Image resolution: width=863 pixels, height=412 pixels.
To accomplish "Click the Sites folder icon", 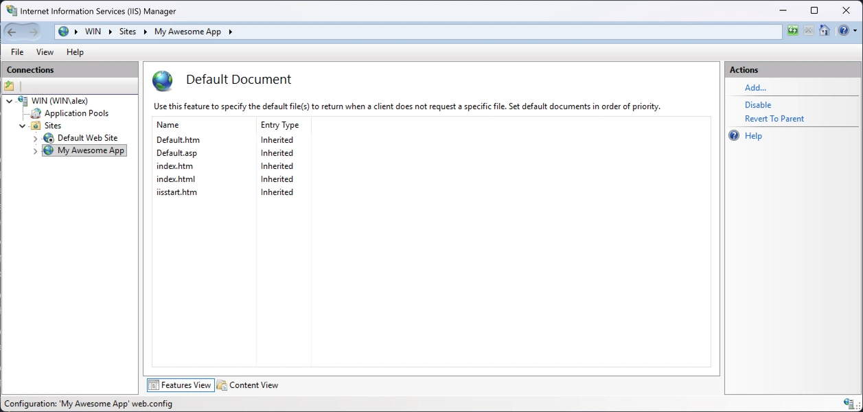I will tap(36, 126).
